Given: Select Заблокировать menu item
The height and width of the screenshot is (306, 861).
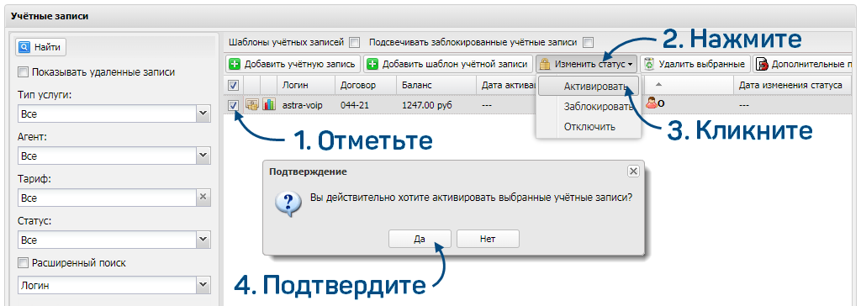Looking at the screenshot, I should (589, 107).
